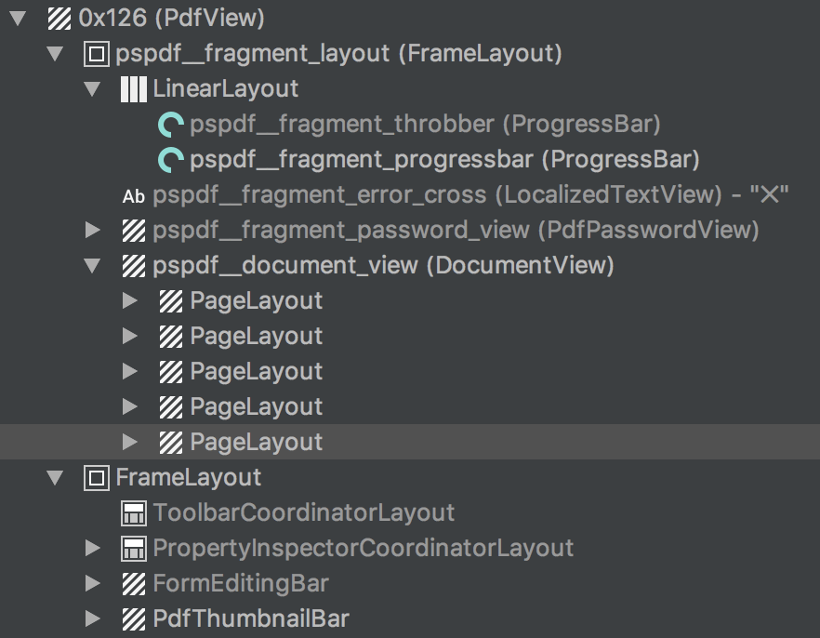Expand the FormEditingBar node
Image resolution: width=820 pixels, height=638 pixels.
coord(92,583)
